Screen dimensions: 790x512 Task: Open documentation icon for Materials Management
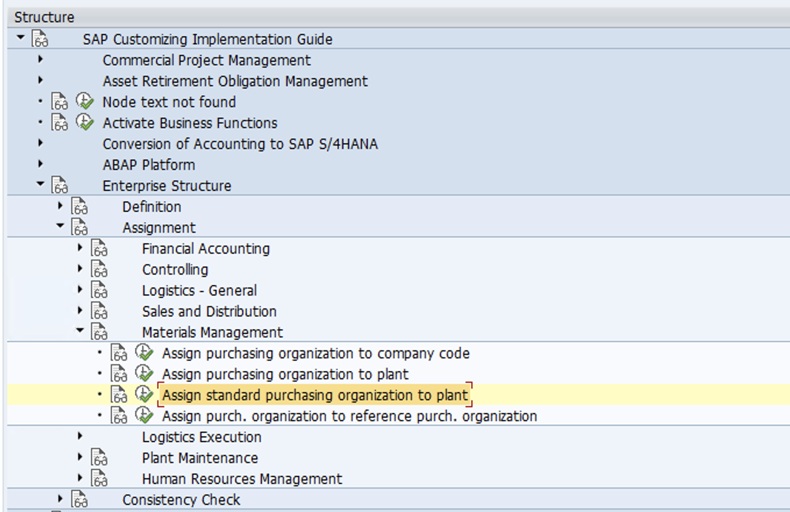99,332
